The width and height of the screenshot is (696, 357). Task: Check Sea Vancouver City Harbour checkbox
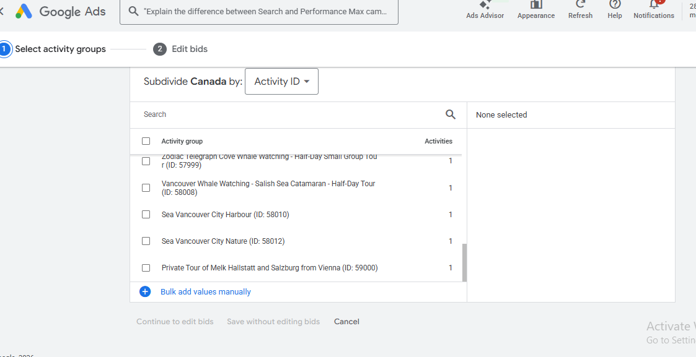tap(146, 214)
